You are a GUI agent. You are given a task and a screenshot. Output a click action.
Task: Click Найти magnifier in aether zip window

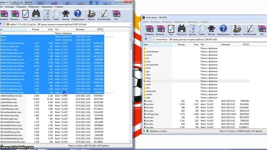pos(56,15)
